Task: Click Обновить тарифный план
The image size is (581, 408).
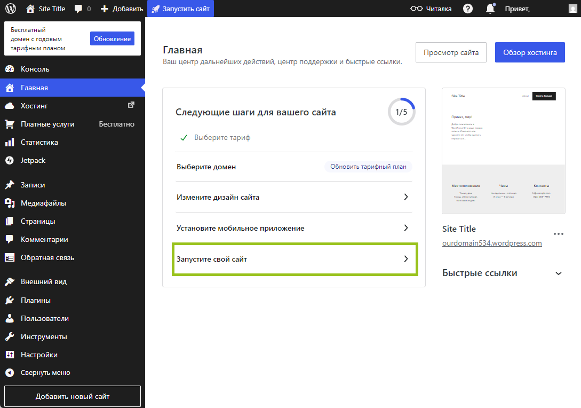Action: click(x=368, y=167)
